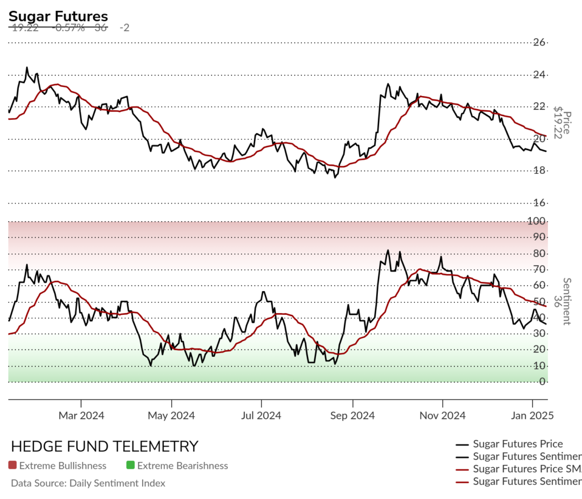Click the -0.57% change value in header
This screenshot has height=499, width=582.
(x=70, y=27)
